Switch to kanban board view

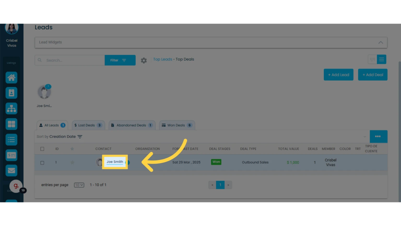pos(373,59)
